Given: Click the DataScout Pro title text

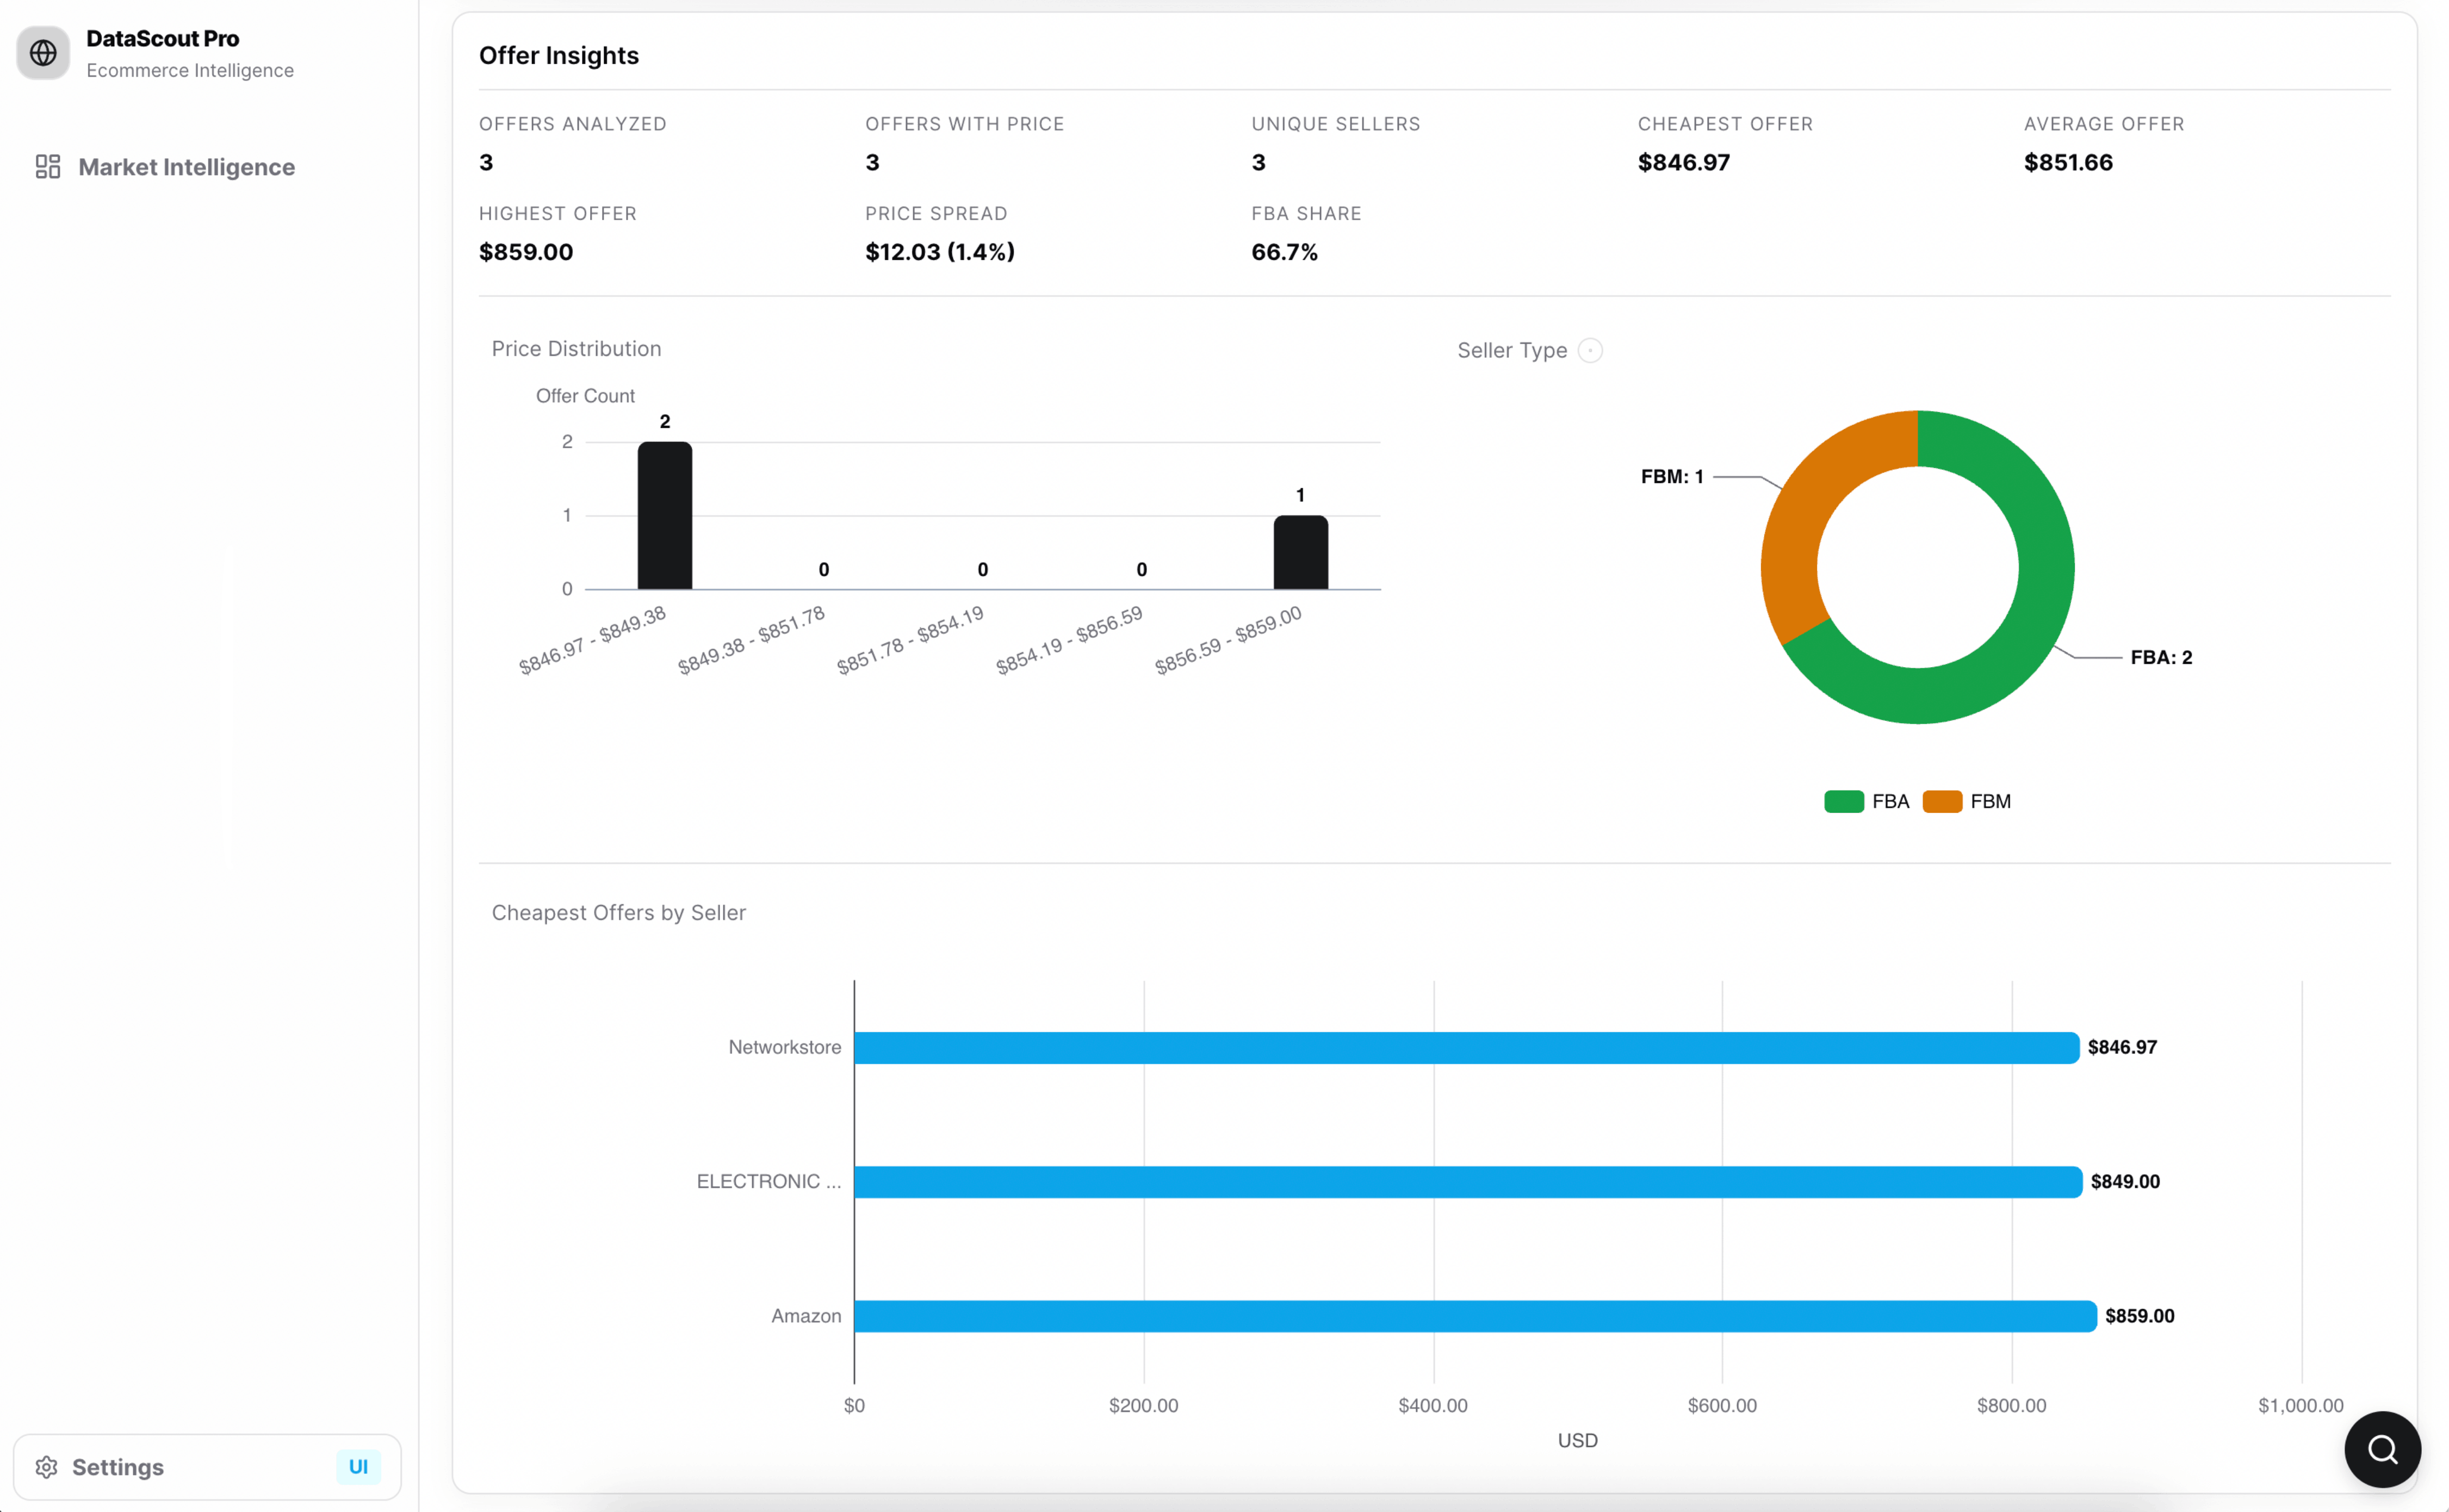Looking at the screenshot, I should [162, 38].
